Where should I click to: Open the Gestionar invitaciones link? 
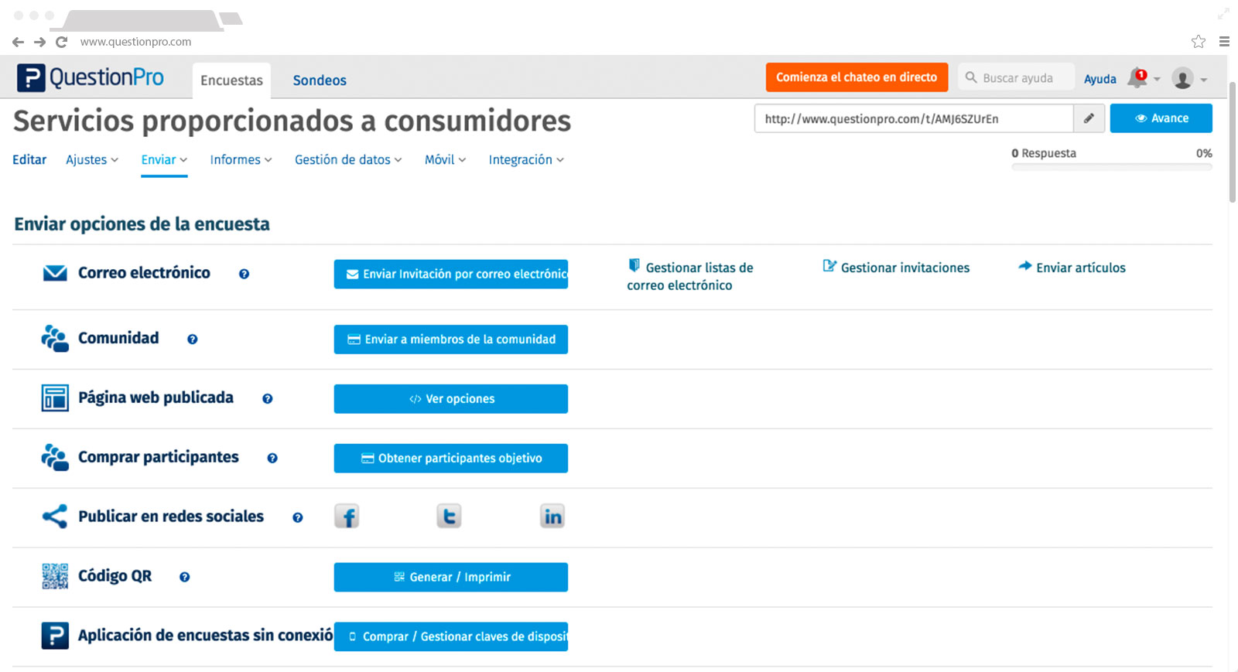coord(904,268)
